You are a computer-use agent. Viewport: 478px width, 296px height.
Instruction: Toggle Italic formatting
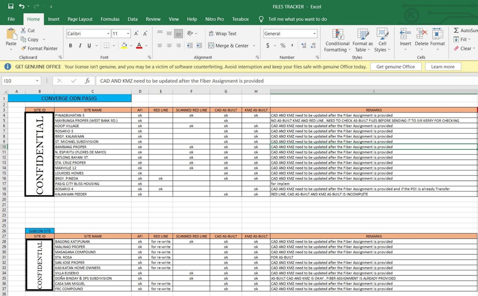(x=80, y=46)
